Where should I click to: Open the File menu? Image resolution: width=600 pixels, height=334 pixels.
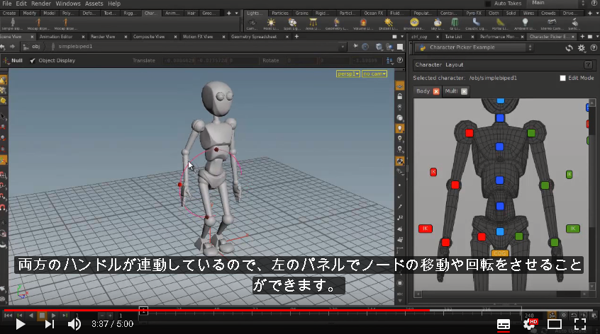[7, 4]
